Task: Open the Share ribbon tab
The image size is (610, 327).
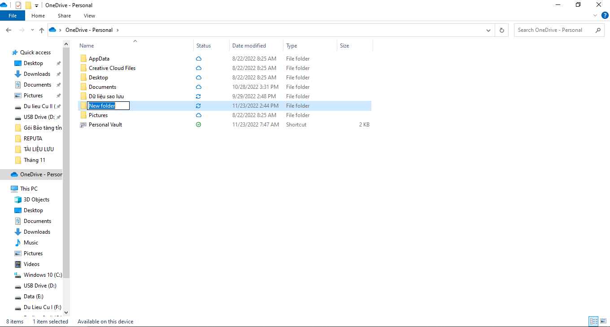Action: pyautogui.click(x=64, y=16)
